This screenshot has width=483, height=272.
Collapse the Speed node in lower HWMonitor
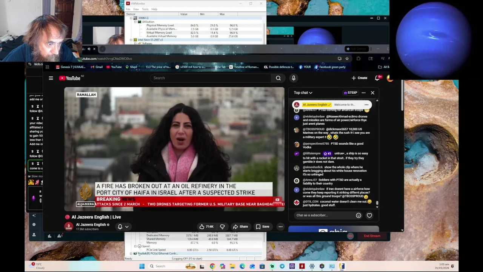point(135,246)
